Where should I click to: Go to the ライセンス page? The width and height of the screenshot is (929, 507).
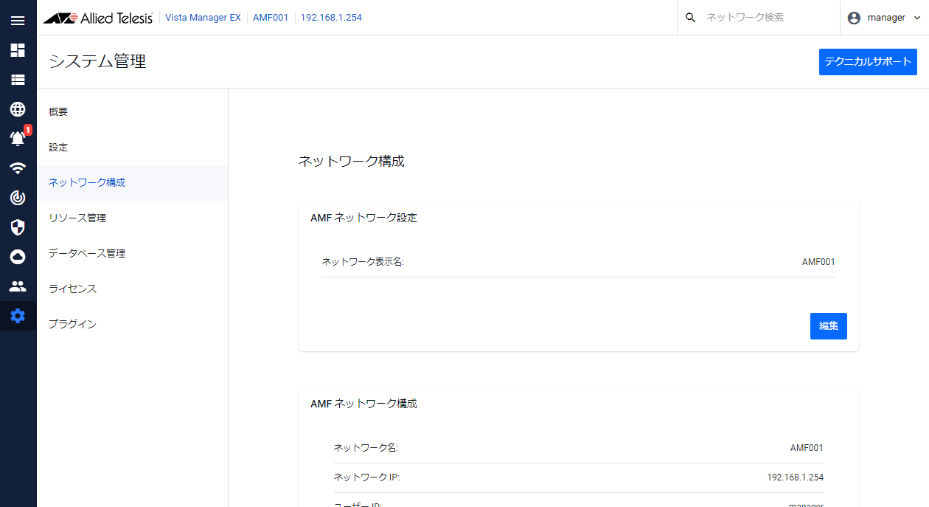[72, 289]
